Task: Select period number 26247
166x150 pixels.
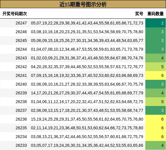Action: tap(21, 23)
